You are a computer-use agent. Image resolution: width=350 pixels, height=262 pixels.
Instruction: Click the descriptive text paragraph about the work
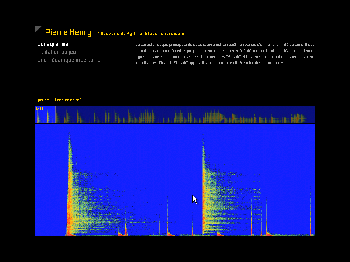224,54
